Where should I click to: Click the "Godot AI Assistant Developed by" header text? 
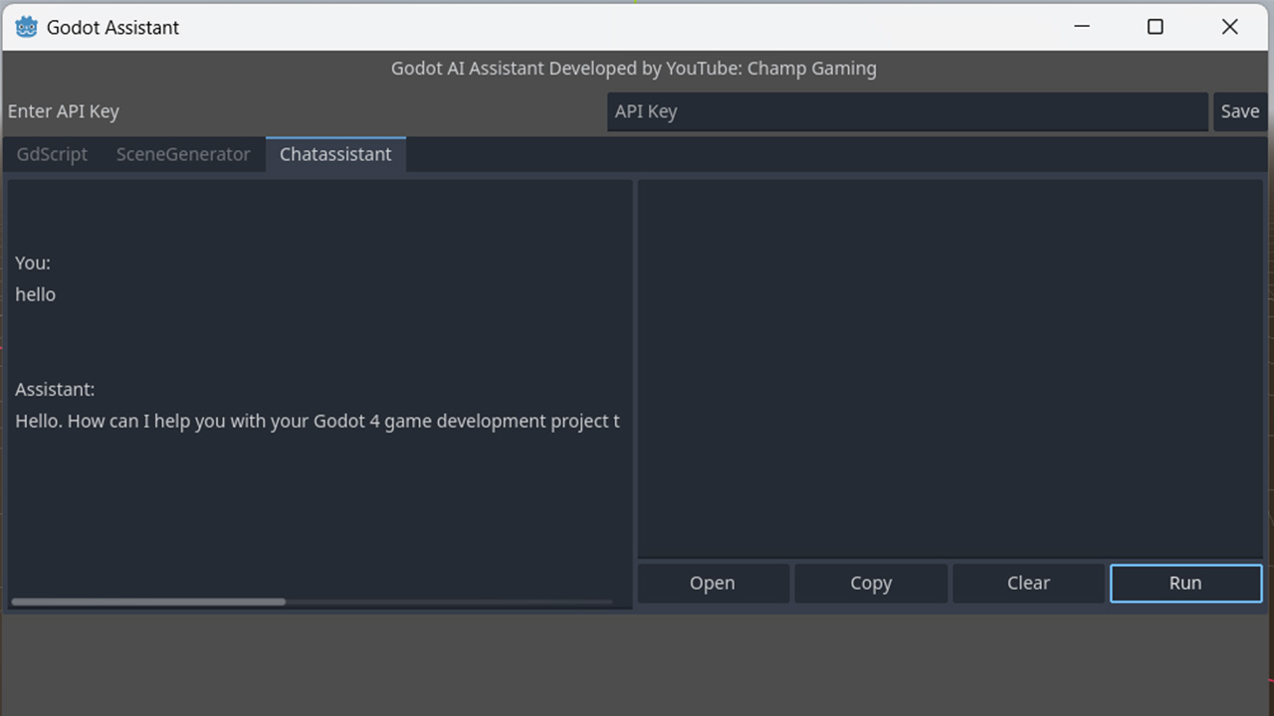[x=634, y=69]
